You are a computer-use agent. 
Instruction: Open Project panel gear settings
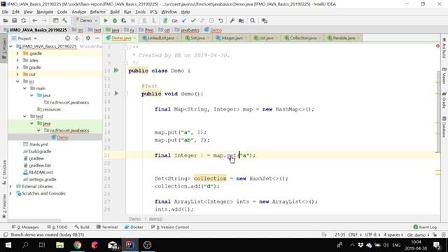coord(88,38)
